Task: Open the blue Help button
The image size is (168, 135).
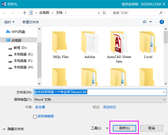Action: click(162, 22)
